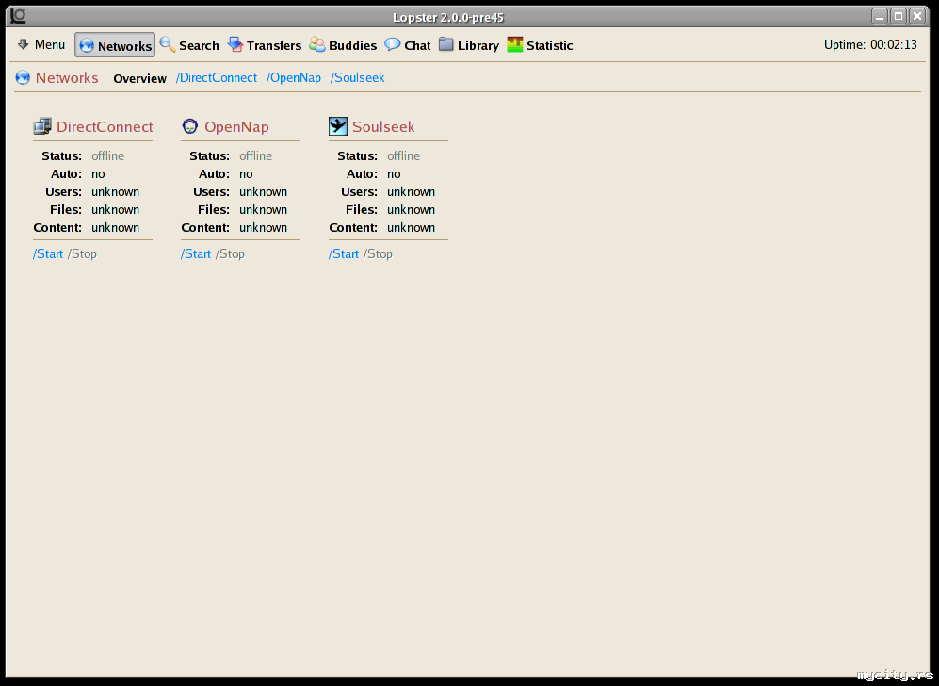This screenshot has width=939, height=686.
Task: Click the Chat speech bubble icon
Action: click(x=393, y=44)
